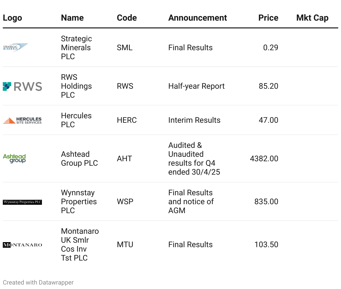Viewport: 341px width, 289px height.
Task: Click the 4382.00 price for Ashtead
Action: (x=264, y=159)
